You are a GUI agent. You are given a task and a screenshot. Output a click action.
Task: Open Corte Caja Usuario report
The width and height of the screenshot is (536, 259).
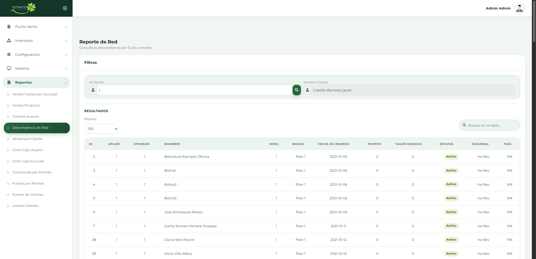pyautogui.click(x=27, y=150)
